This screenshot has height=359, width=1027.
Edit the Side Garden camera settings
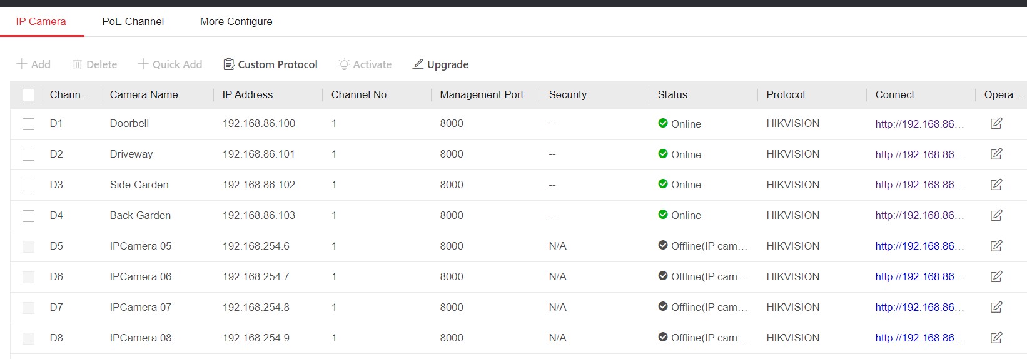(x=996, y=185)
